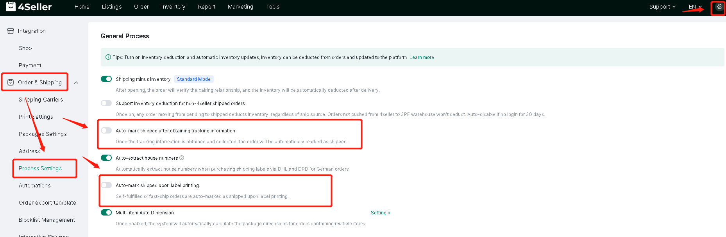The height and width of the screenshot is (237, 726).
Task: Enable Support inventory deduction for non-4seller orders
Action: 106,103
